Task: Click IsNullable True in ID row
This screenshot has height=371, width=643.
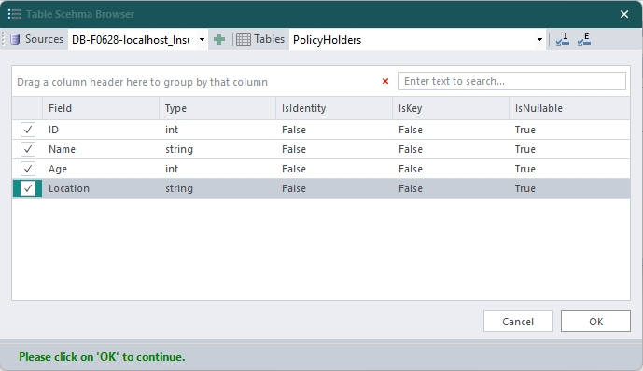Action: (x=569, y=130)
